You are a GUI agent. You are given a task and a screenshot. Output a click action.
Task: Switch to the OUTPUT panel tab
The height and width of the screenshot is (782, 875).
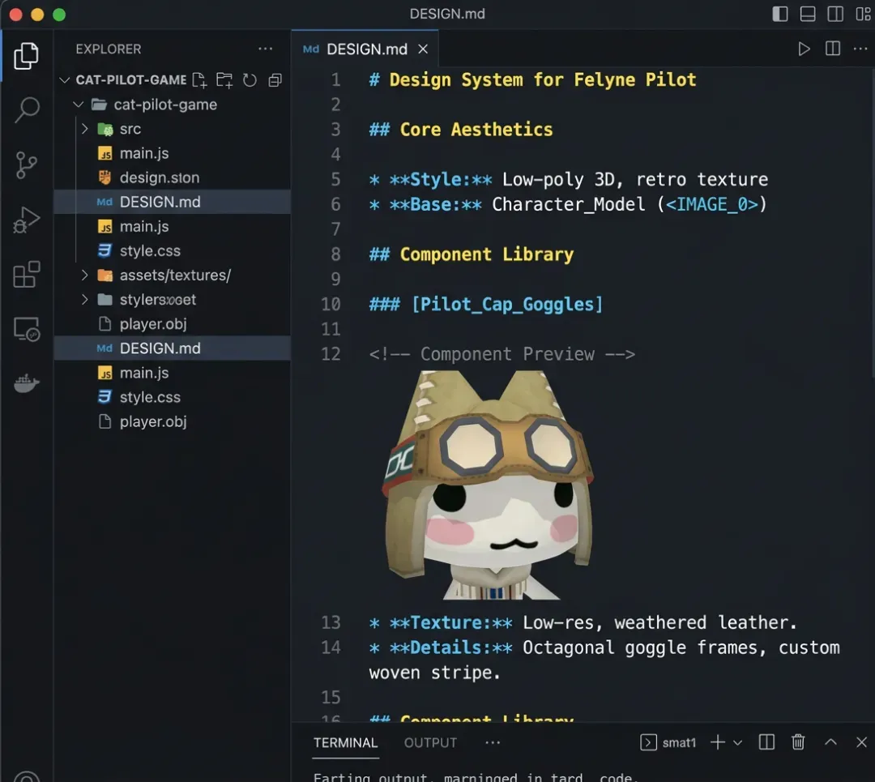coord(430,743)
